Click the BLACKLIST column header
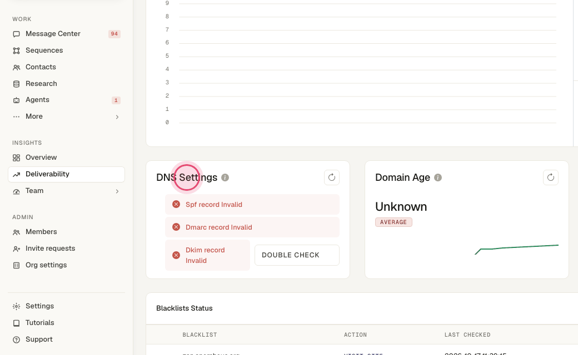 (x=200, y=335)
